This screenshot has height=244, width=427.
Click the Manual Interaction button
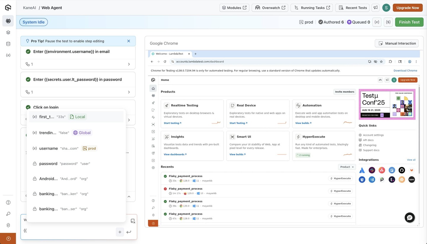[x=397, y=43]
